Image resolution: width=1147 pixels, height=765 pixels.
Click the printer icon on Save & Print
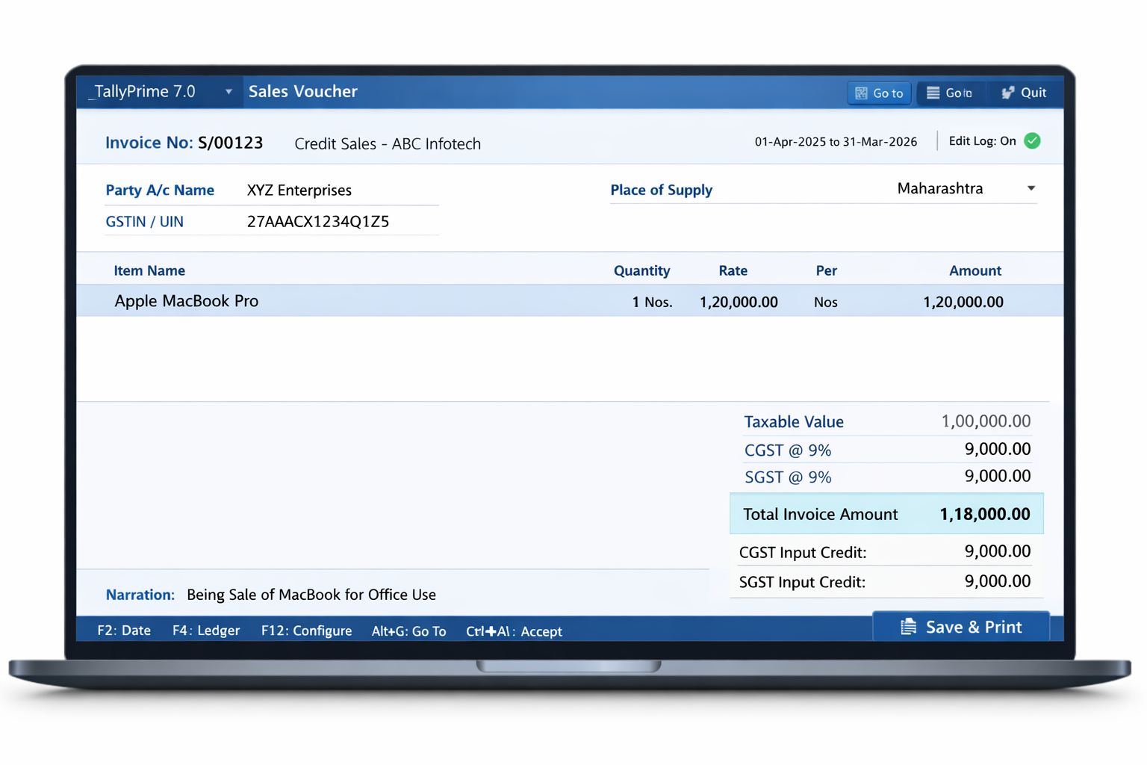[908, 627]
